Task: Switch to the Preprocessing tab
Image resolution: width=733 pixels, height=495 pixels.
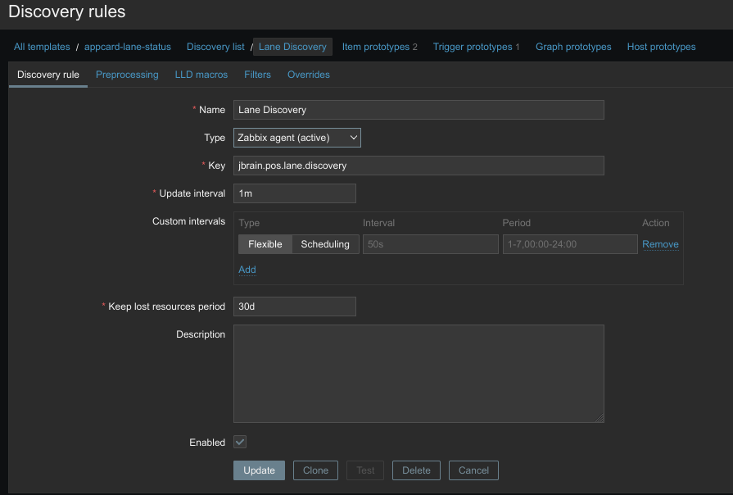Action: pyautogui.click(x=127, y=75)
